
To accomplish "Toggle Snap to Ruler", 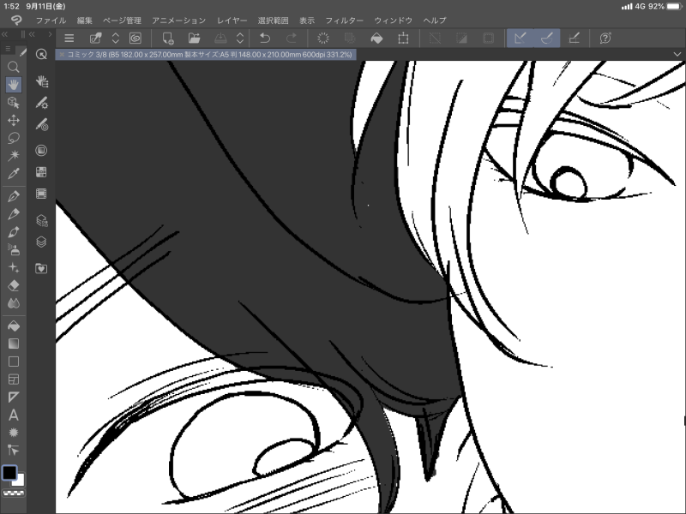I will click(x=521, y=38).
